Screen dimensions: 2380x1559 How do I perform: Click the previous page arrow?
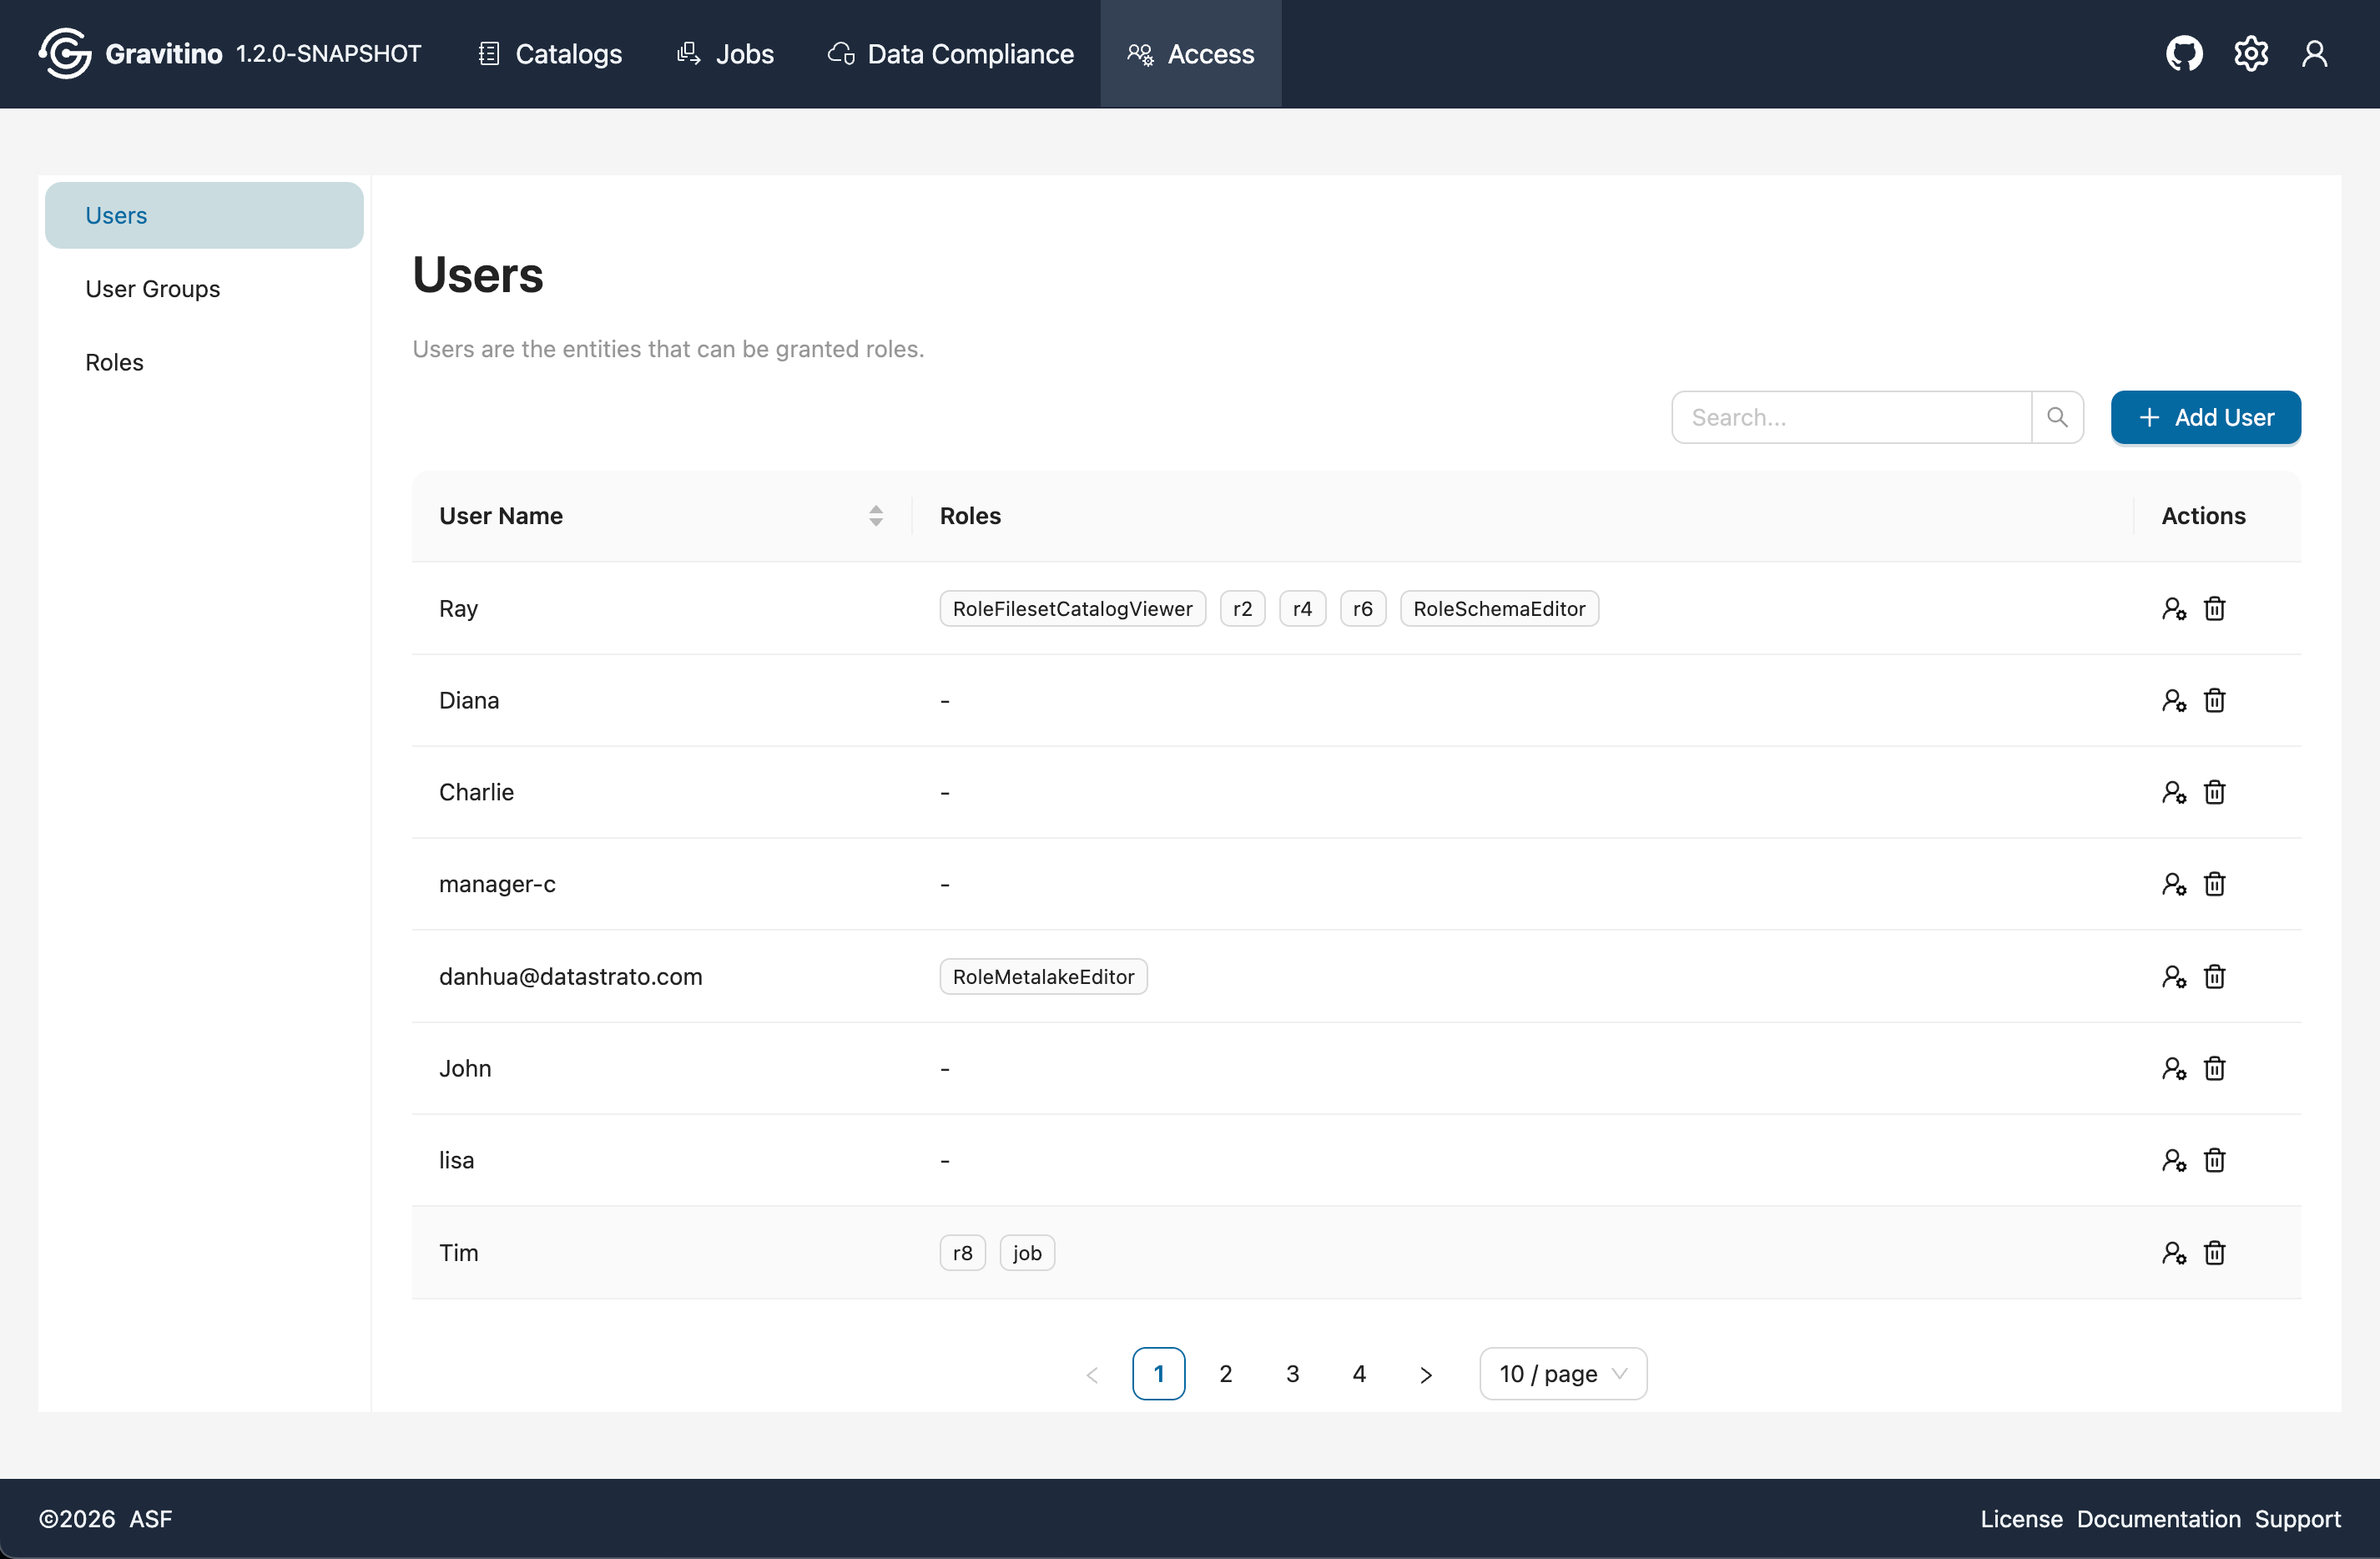pyautogui.click(x=1092, y=1373)
